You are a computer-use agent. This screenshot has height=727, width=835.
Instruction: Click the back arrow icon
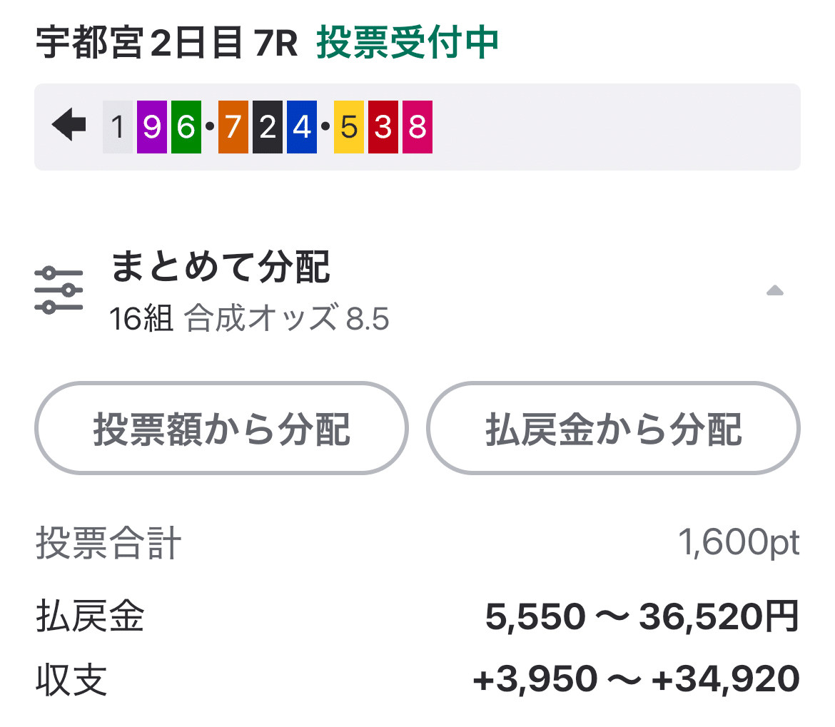point(69,127)
